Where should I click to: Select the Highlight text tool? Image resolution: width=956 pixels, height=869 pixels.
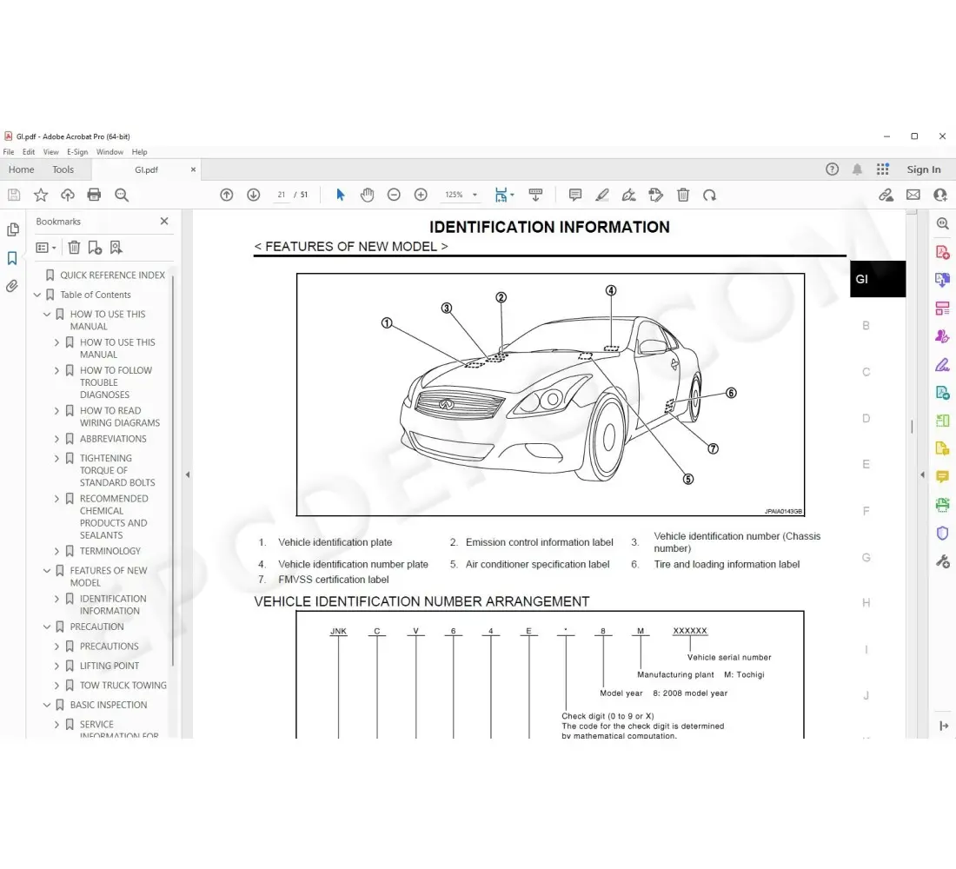601,195
